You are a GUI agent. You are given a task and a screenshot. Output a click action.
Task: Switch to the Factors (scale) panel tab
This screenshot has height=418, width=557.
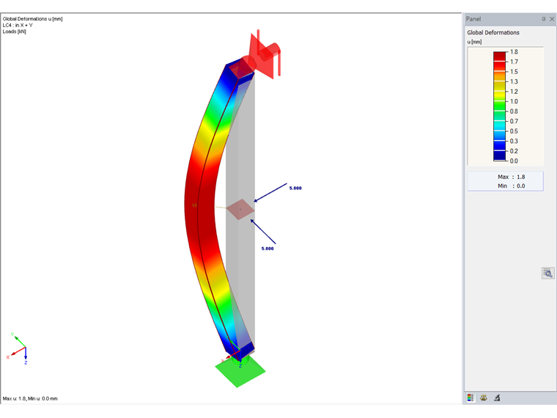click(x=484, y=397)
